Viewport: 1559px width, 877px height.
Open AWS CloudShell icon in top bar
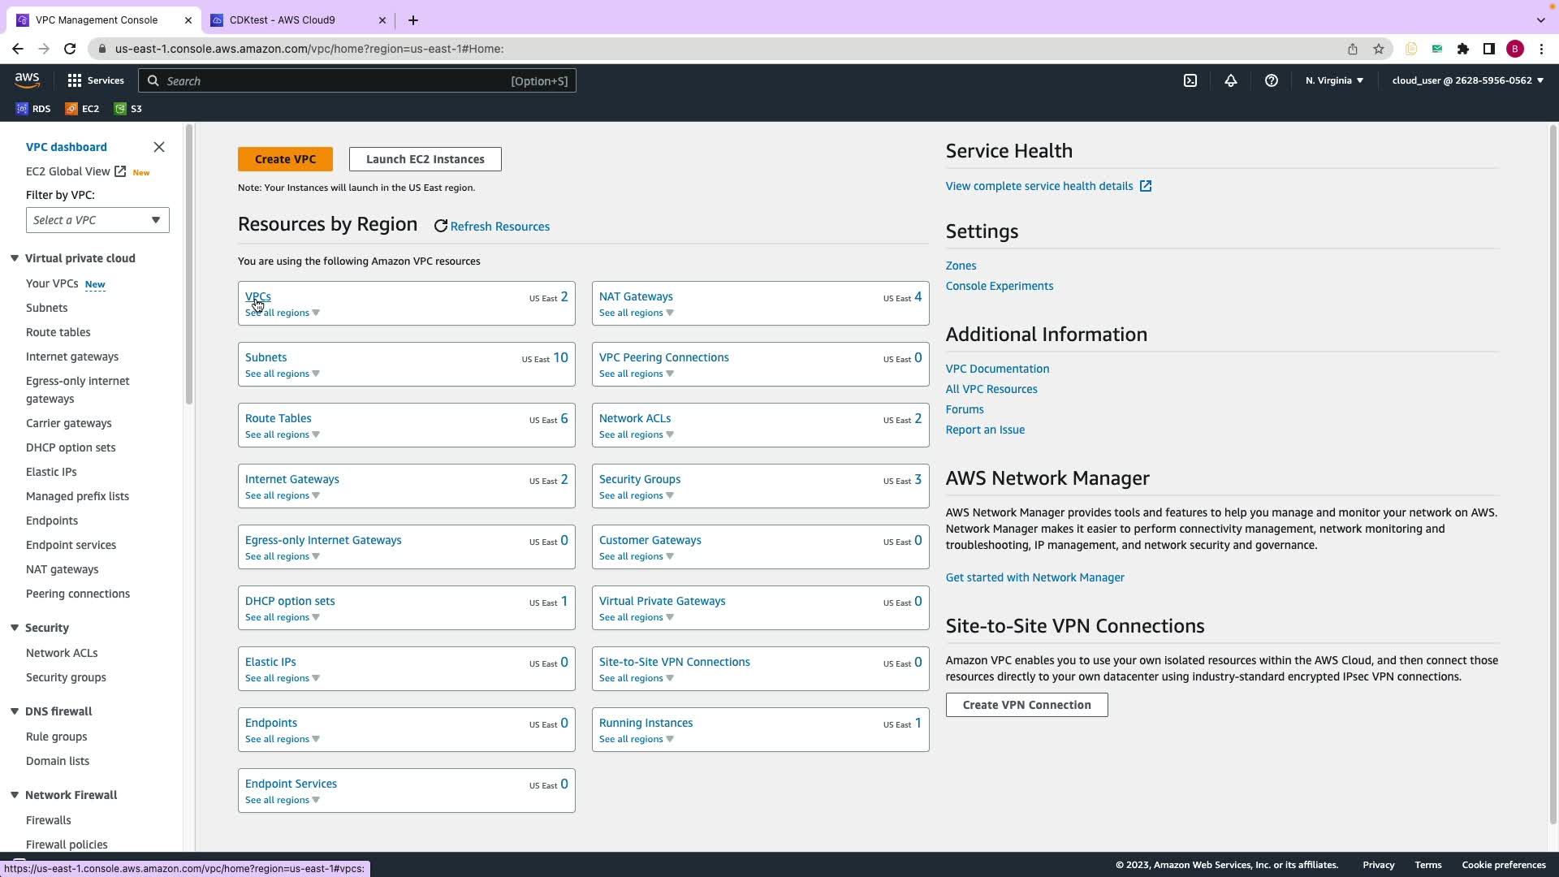click(1190, 80)
